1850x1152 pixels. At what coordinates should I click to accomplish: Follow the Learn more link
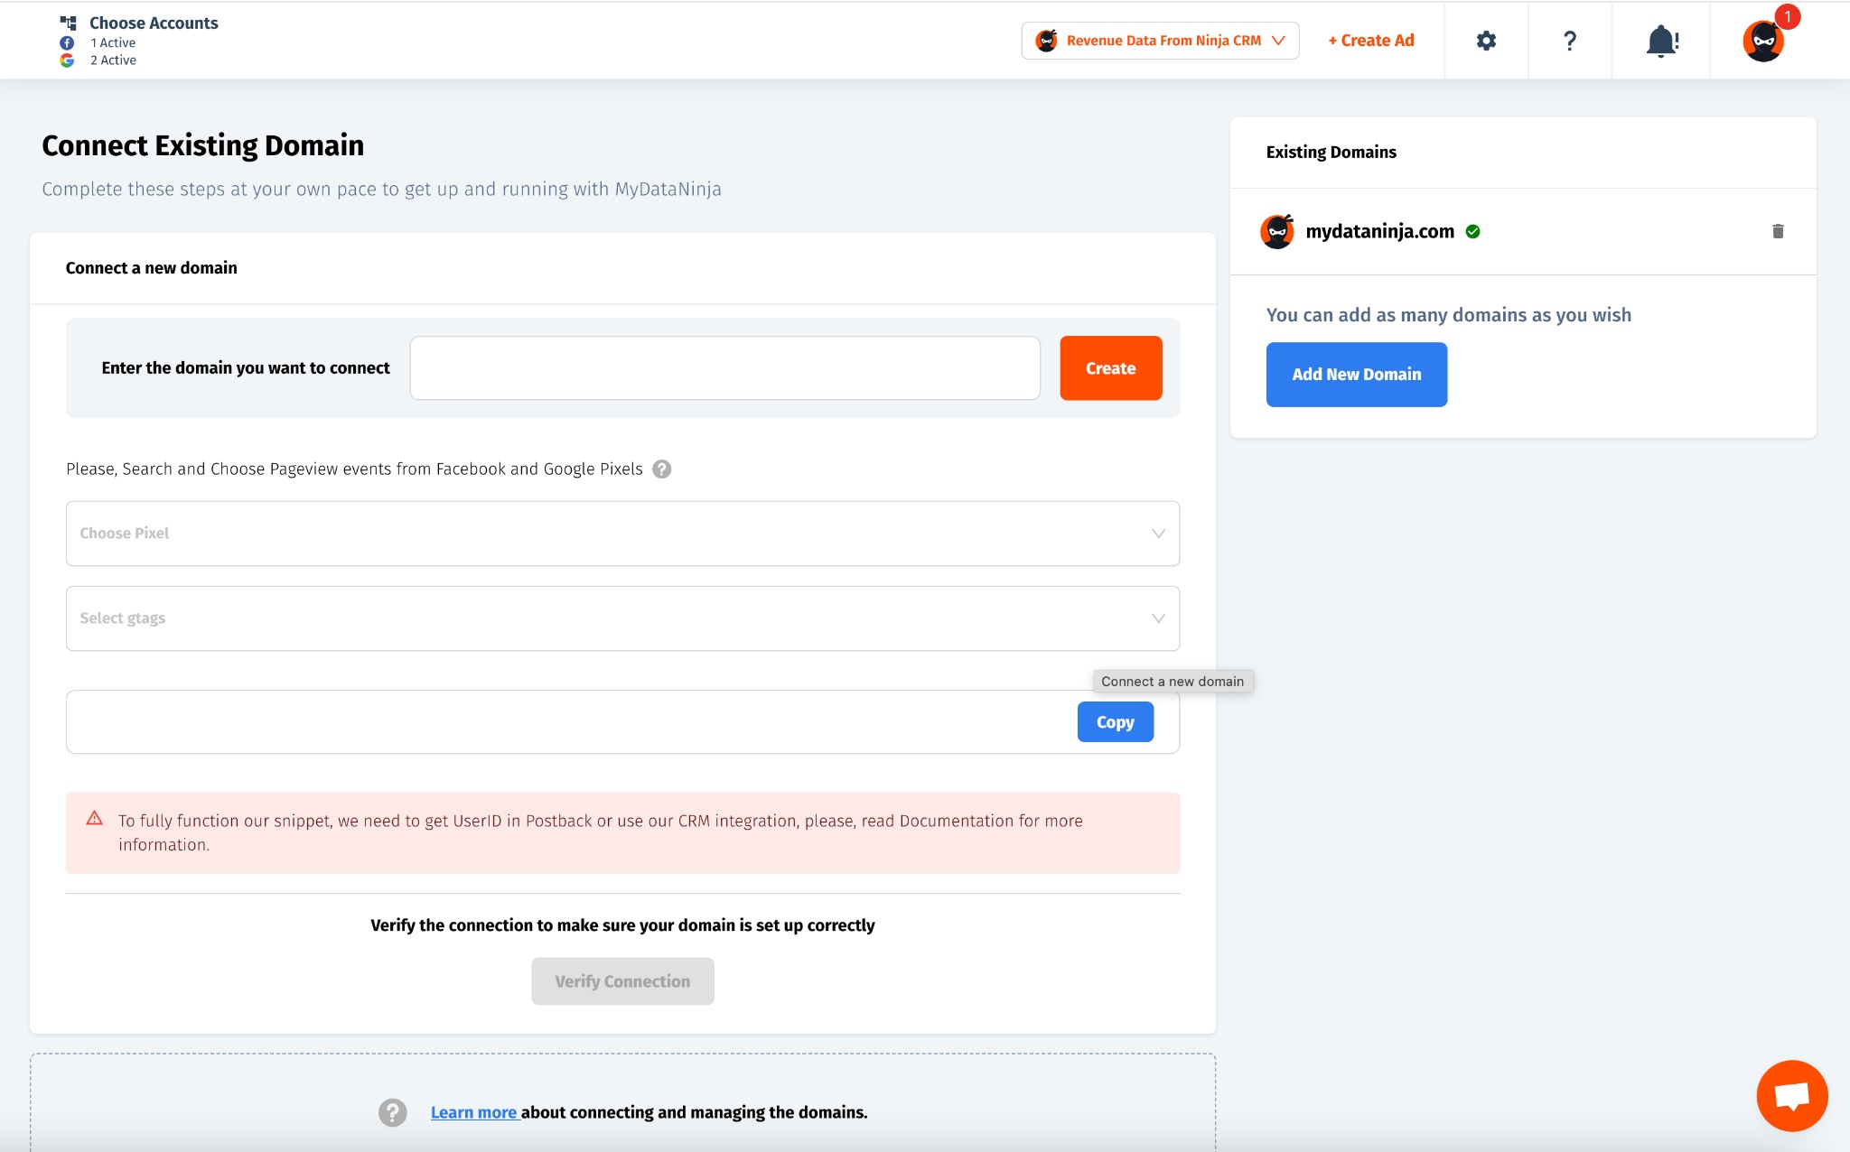473,1112
